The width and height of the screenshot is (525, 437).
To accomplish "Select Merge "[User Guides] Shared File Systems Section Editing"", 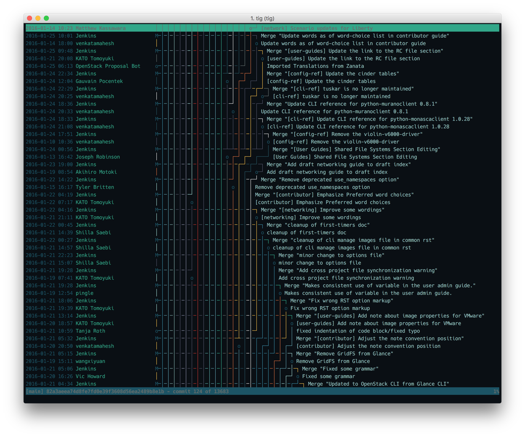I will pyautogui.click(x=356, y=149).
